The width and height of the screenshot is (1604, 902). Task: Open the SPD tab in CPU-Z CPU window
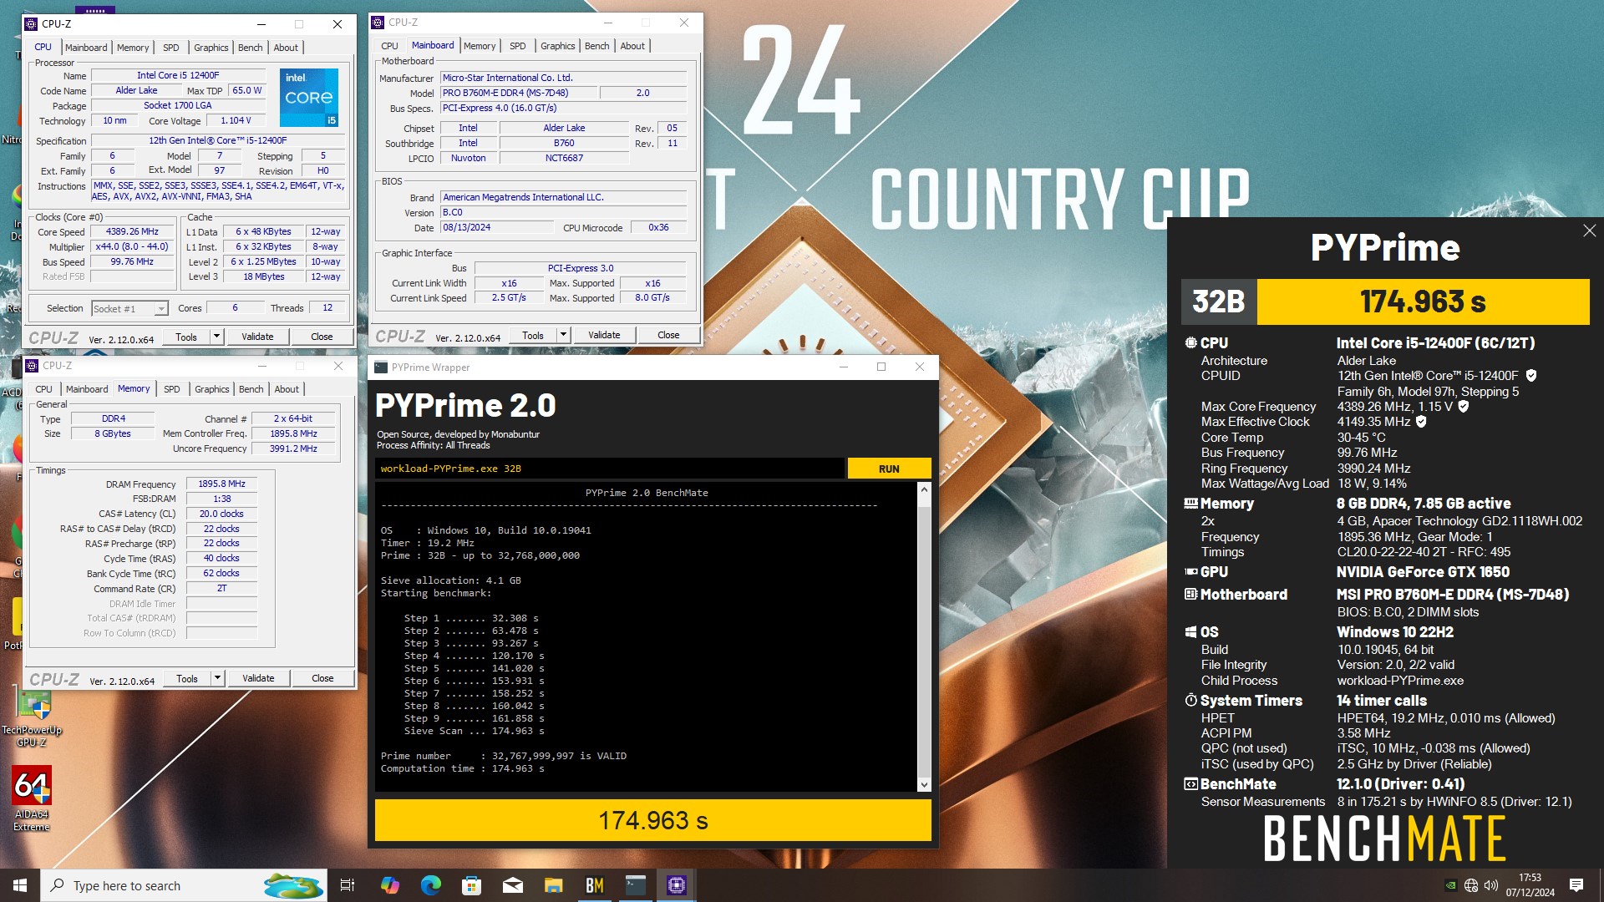170,48
